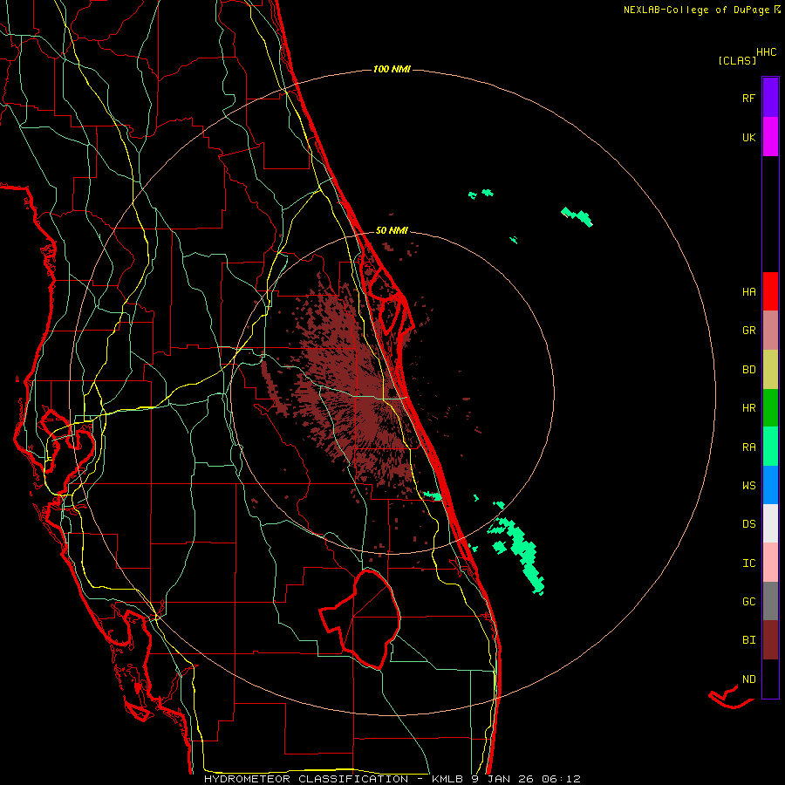Viewport: 785px width, 785px height.
Task: Select the GC gray legend swatch
Action: point(770,601)
